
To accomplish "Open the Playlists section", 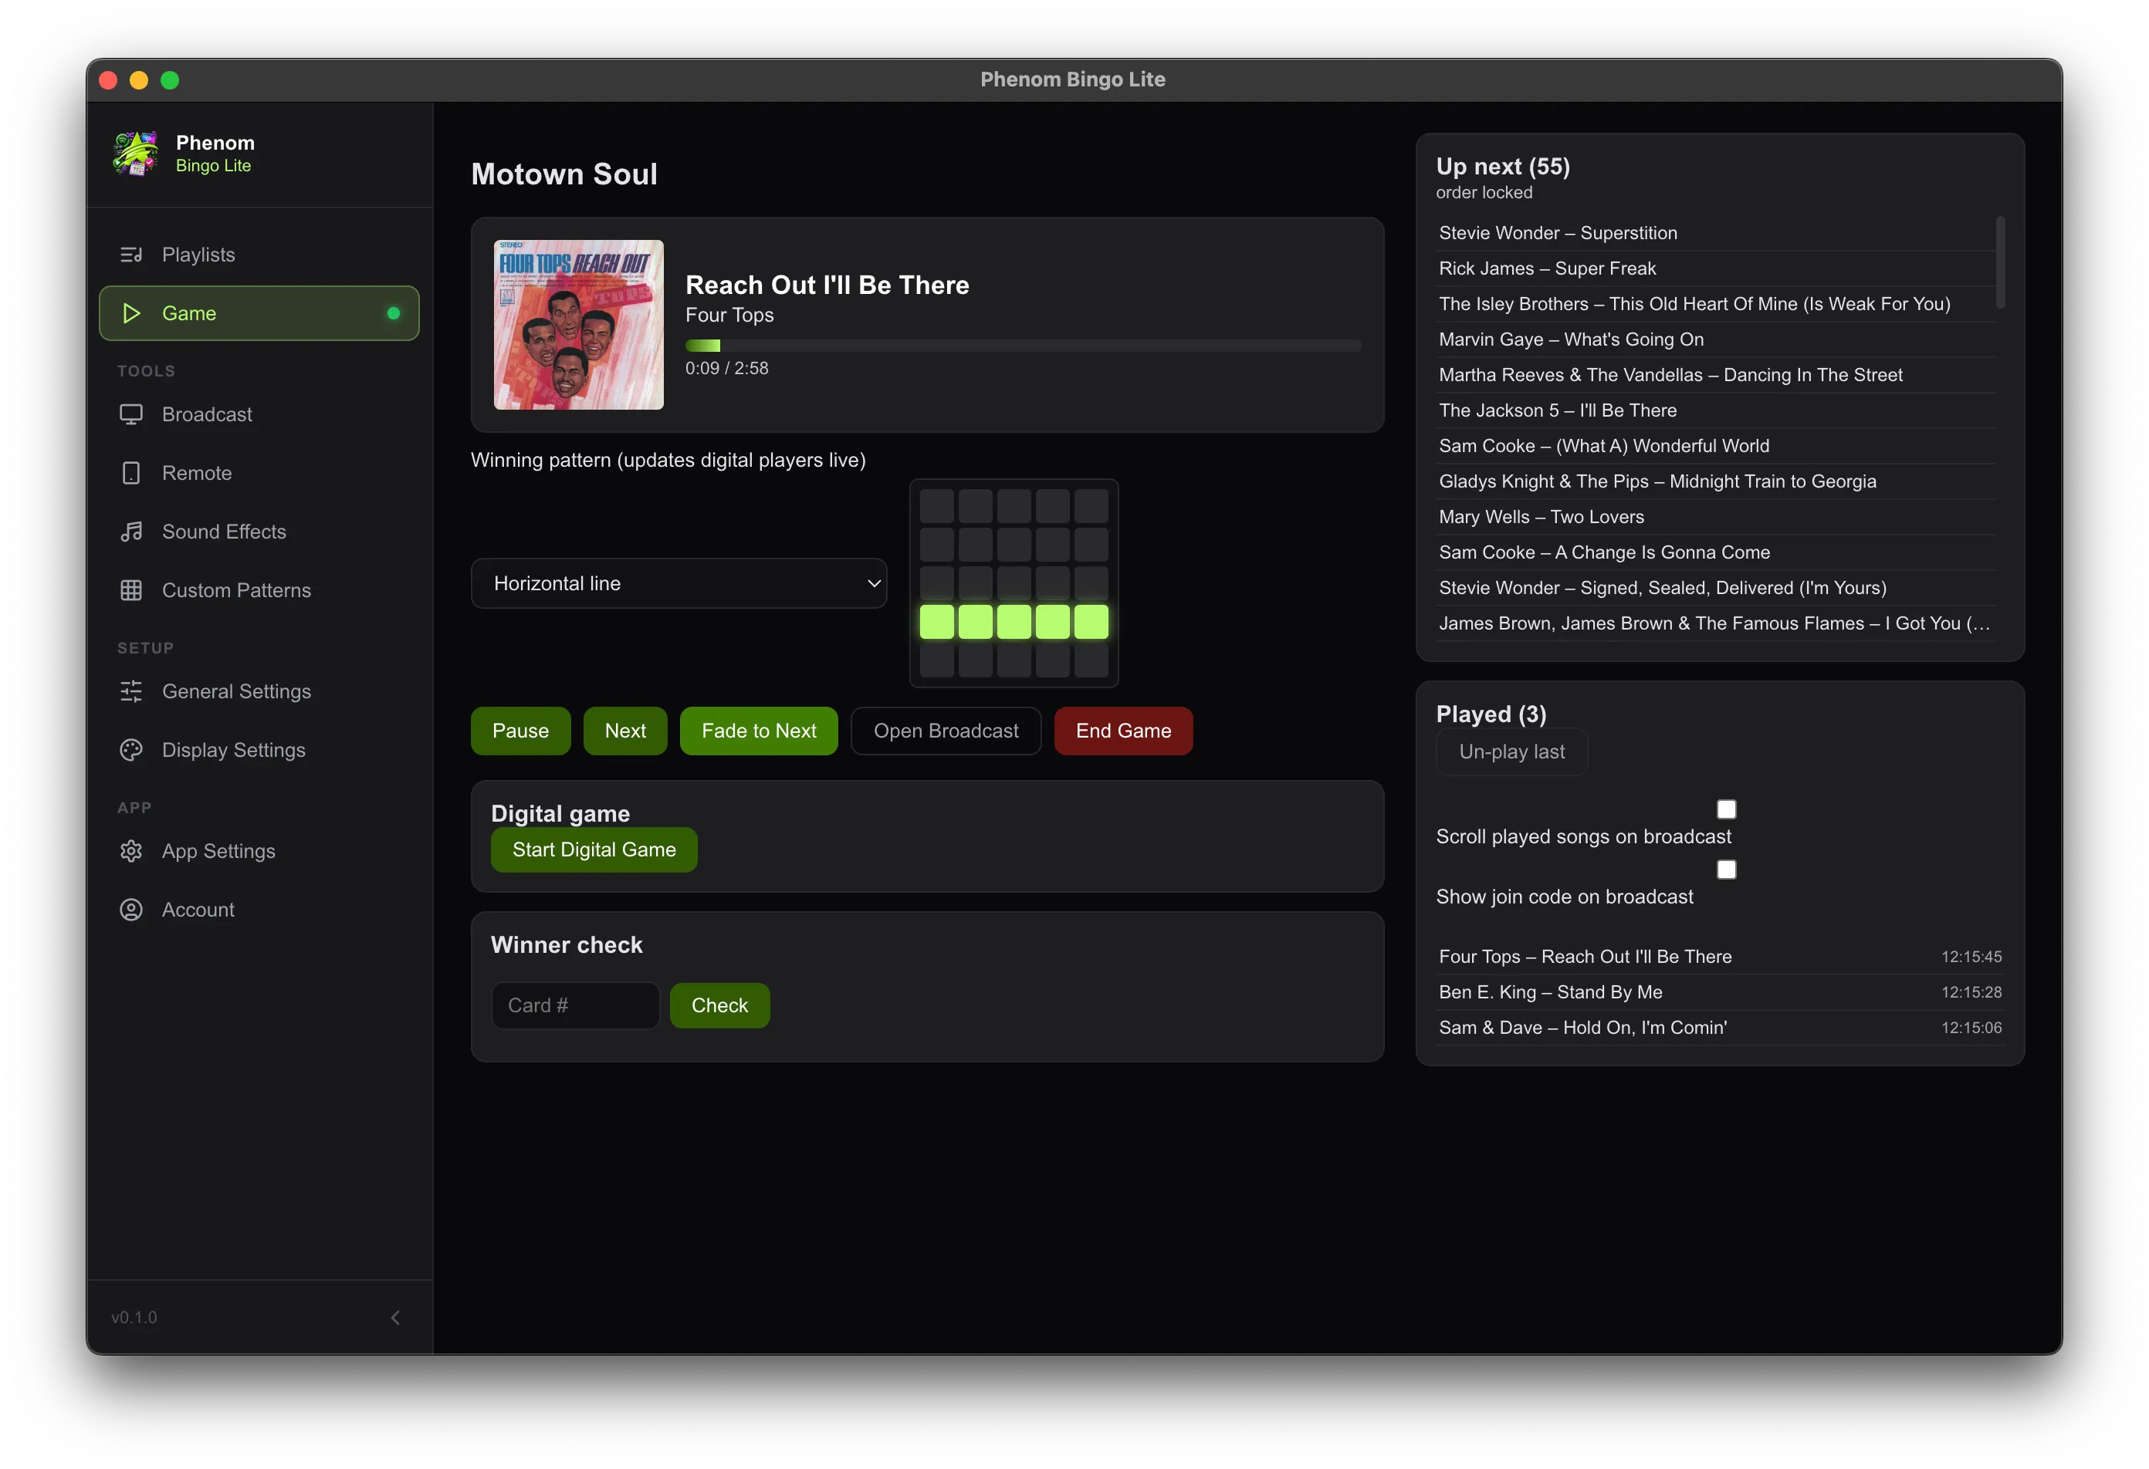I will pos(259,255).
